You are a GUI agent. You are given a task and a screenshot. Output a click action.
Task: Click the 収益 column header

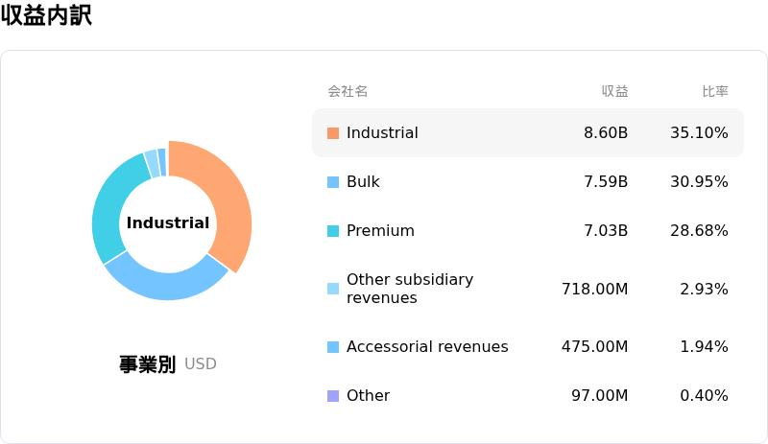tap(614, 91)
